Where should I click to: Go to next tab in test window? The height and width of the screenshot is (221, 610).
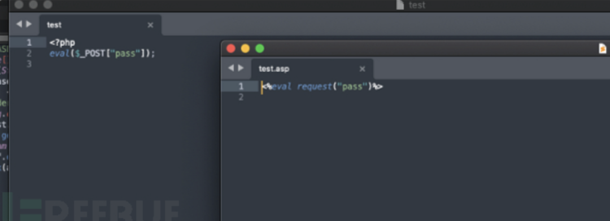tap(29, 24)
